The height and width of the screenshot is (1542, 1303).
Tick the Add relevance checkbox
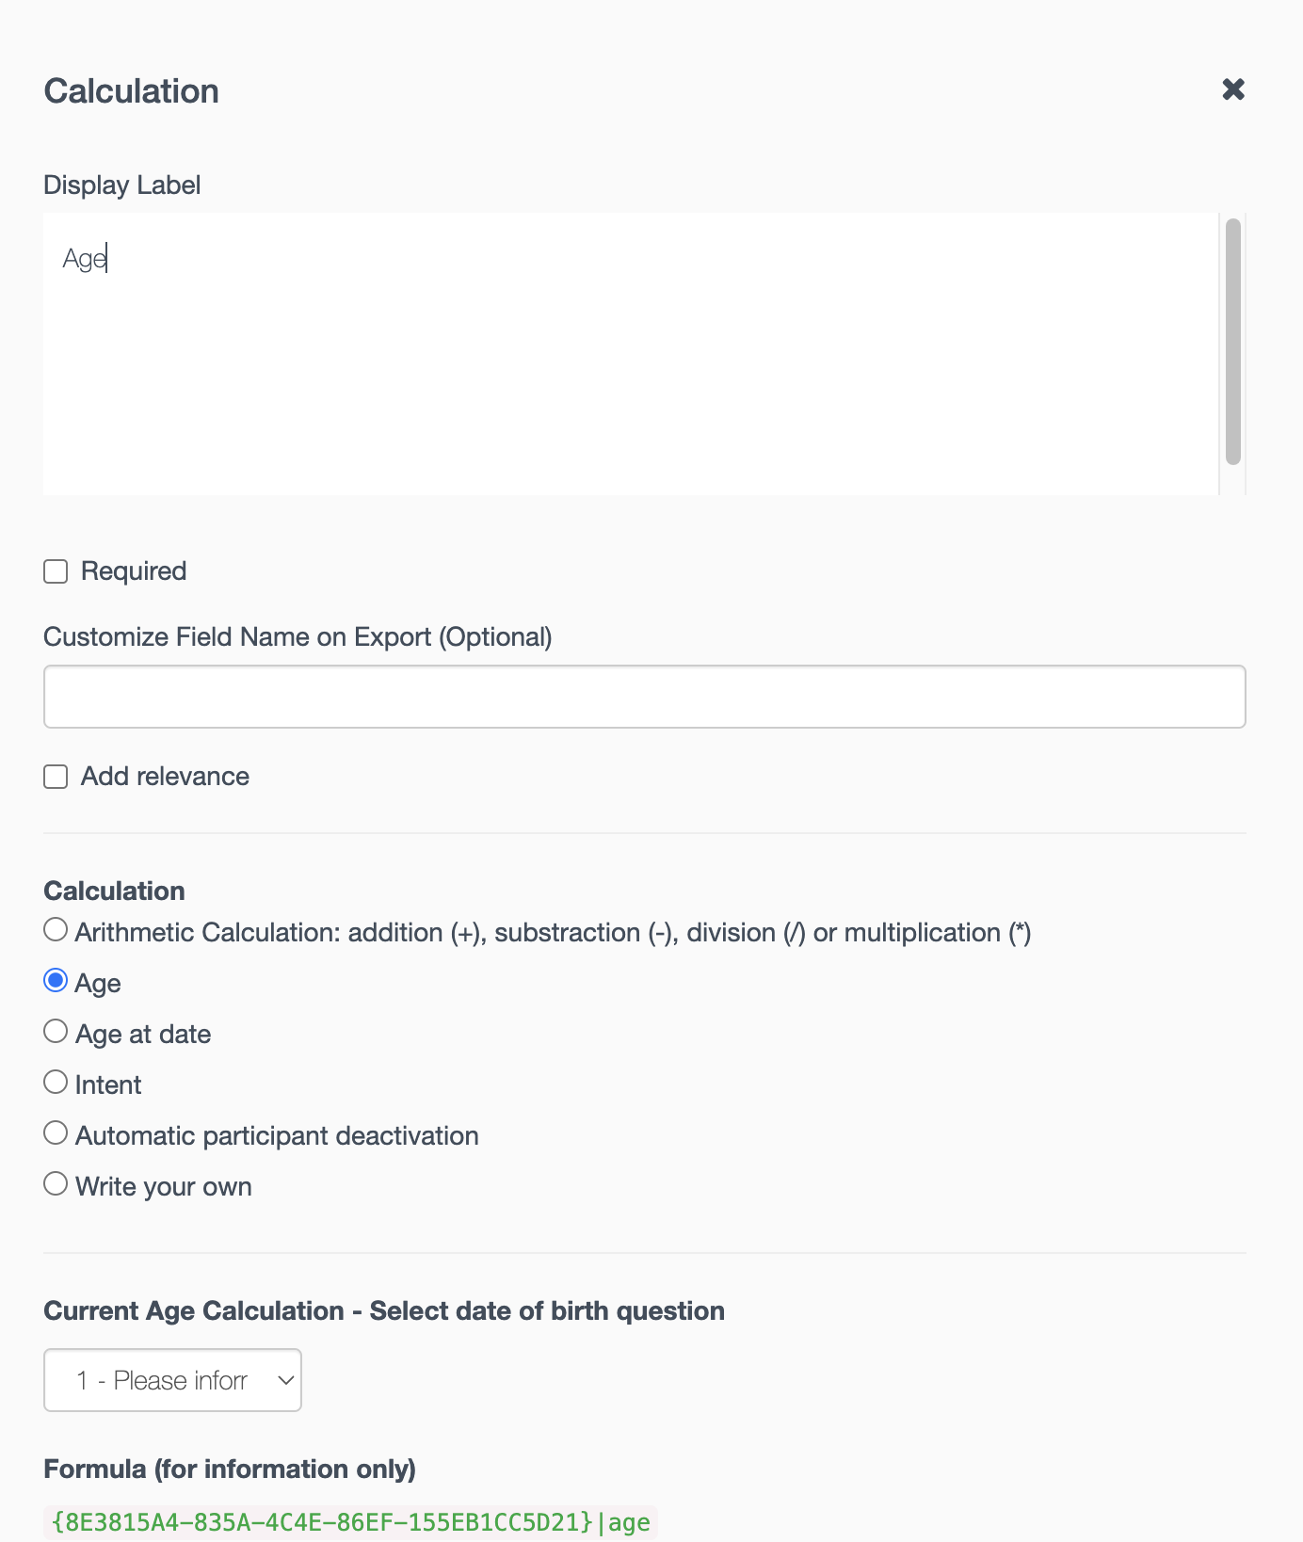pos(56,777)
